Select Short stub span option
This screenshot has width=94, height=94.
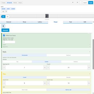click(x=25, y=90)
